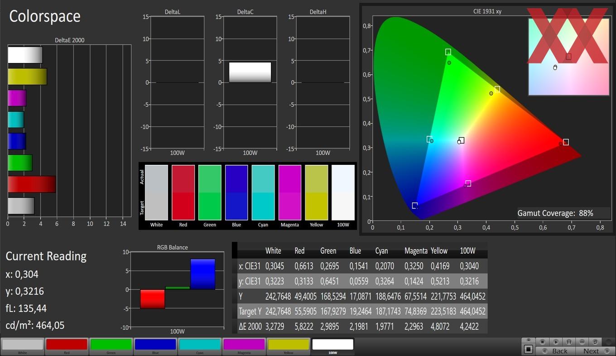Go to the previous page with Back
This screenshot has height=356, width=616.
click(555, 351)
